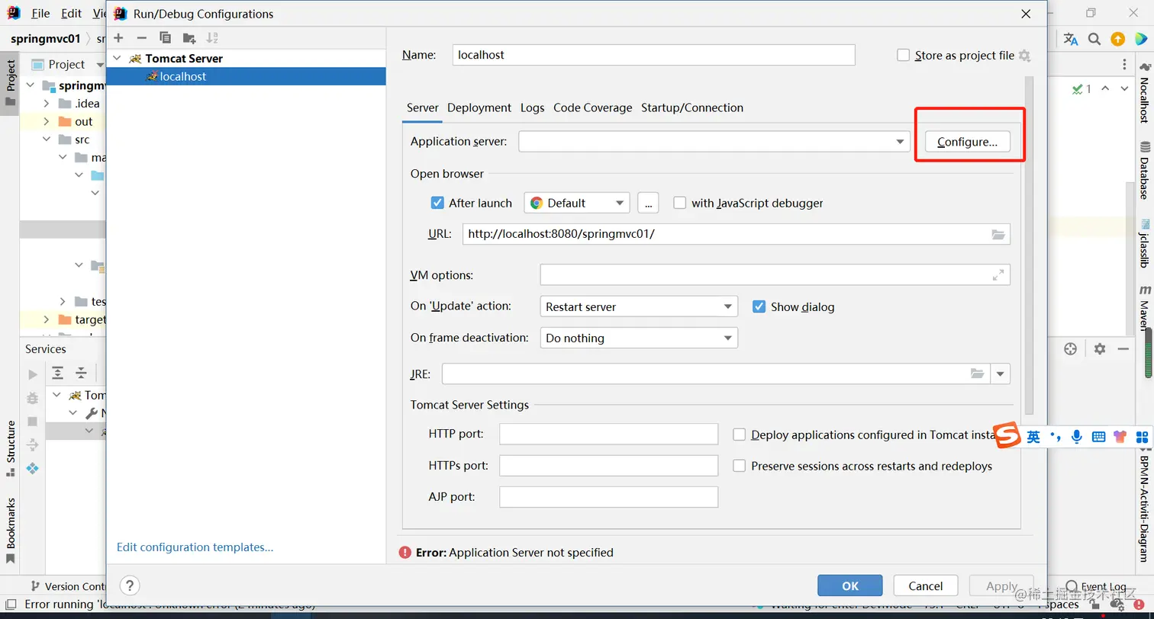Image resolution: width=1154 pixels, height=619 pixels.
Task: Enable Deploy applications configured in Tomcat checkbox
Action: (739, 435)
